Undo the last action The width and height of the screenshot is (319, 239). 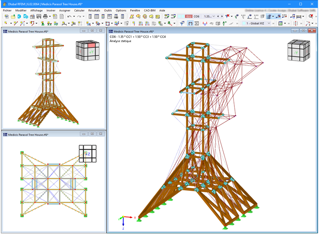[x=70, y=16]
